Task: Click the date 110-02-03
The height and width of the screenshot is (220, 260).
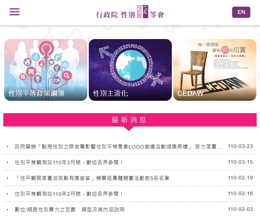Action: [240, 209]
